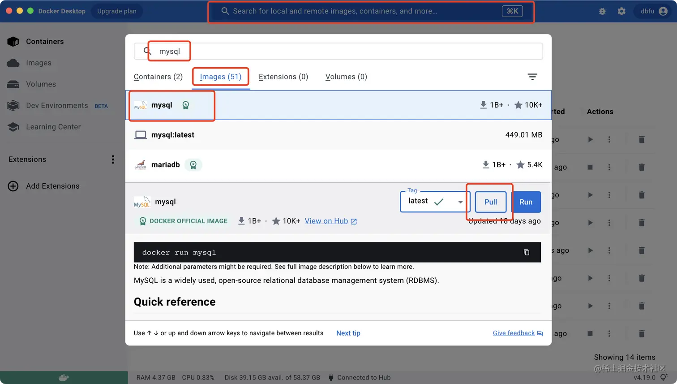The image size is (677, 384).
Task: Click the v4.19.0 version label
Action: 645,378
